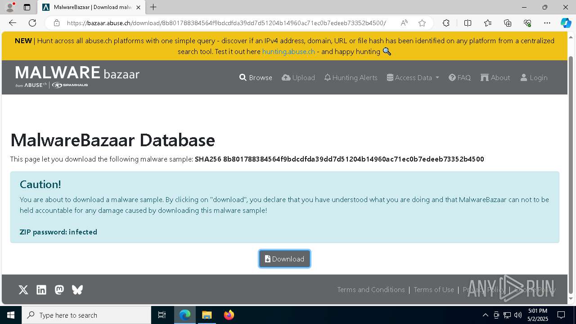Screen dimensions: 576x324
Task: Close the MalwareBazaar browser tab
Action: (138, 7)
